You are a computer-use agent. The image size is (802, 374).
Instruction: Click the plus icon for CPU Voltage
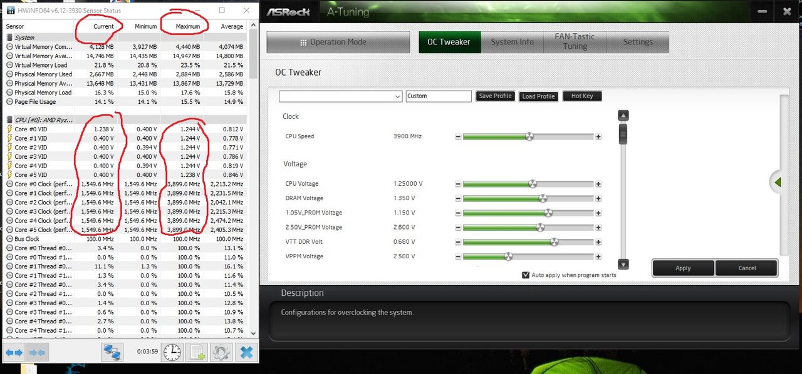pyautogui.click(x=598, y=184)
